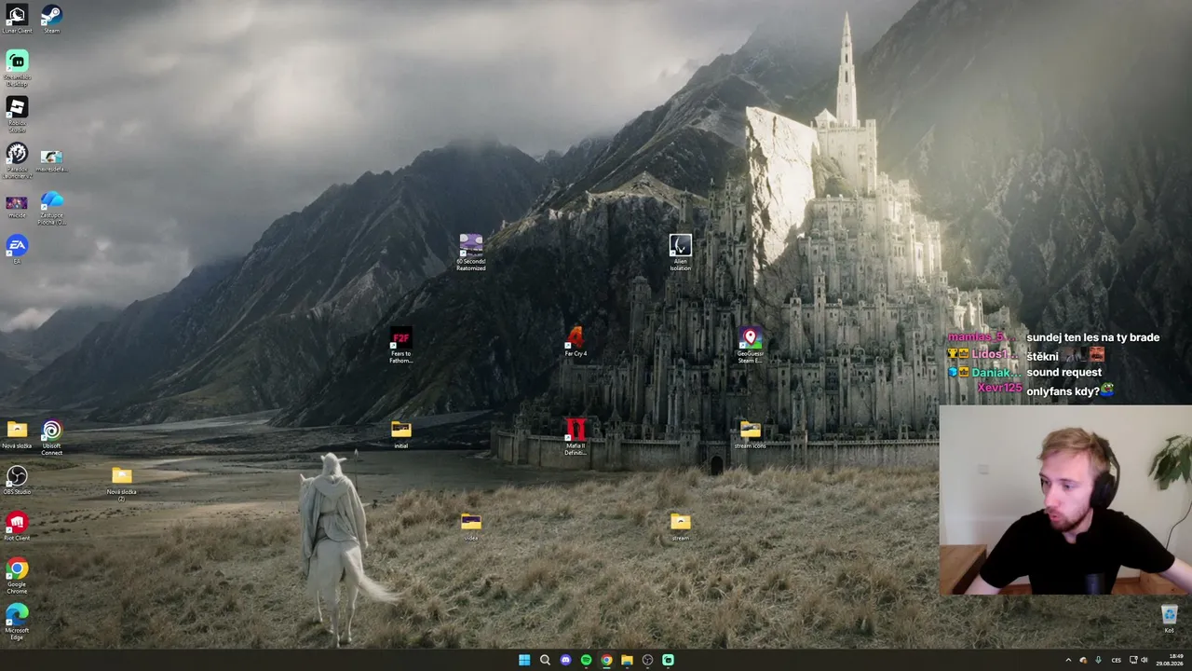Screen dimensions: 1192x671
Task: Switch to Spotify in the taskbar
Action: point(586,660)
